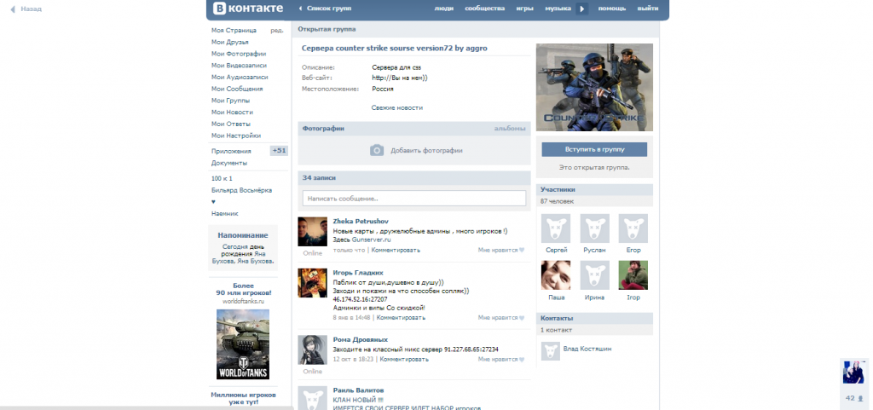873x410 pixels.
Task: Open the Свежие новости link
Action: [396, 107]
